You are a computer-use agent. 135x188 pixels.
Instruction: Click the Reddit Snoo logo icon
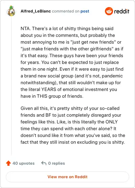tap(109, 11)
